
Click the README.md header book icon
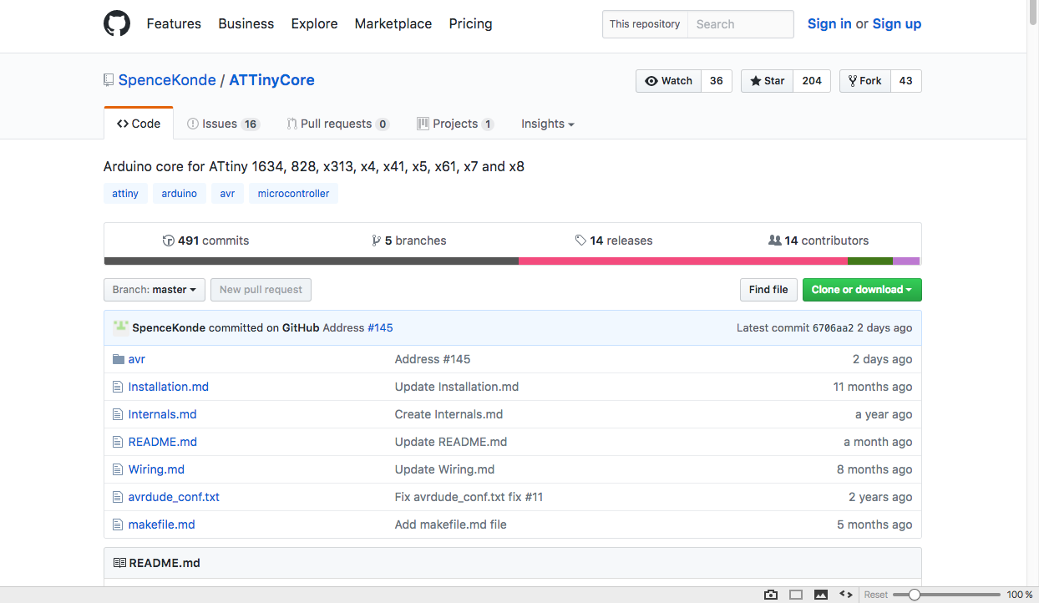pos(119,563)
